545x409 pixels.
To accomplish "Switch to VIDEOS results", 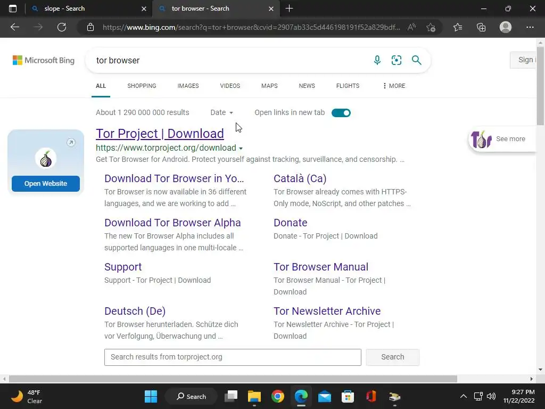I will point(230,86).
